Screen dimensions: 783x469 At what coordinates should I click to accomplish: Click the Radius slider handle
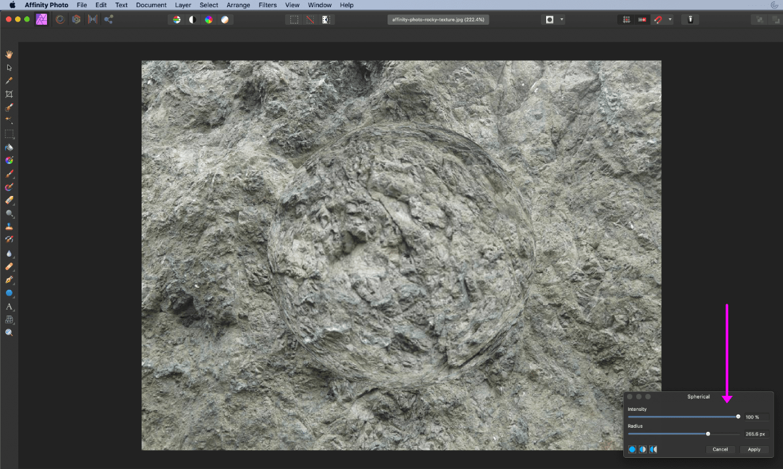click(x=708, y=434)
